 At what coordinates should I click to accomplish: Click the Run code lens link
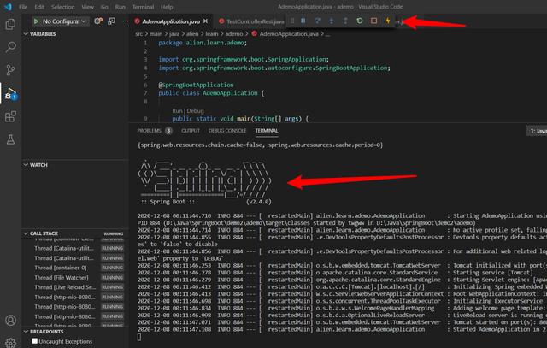point(177,110)
